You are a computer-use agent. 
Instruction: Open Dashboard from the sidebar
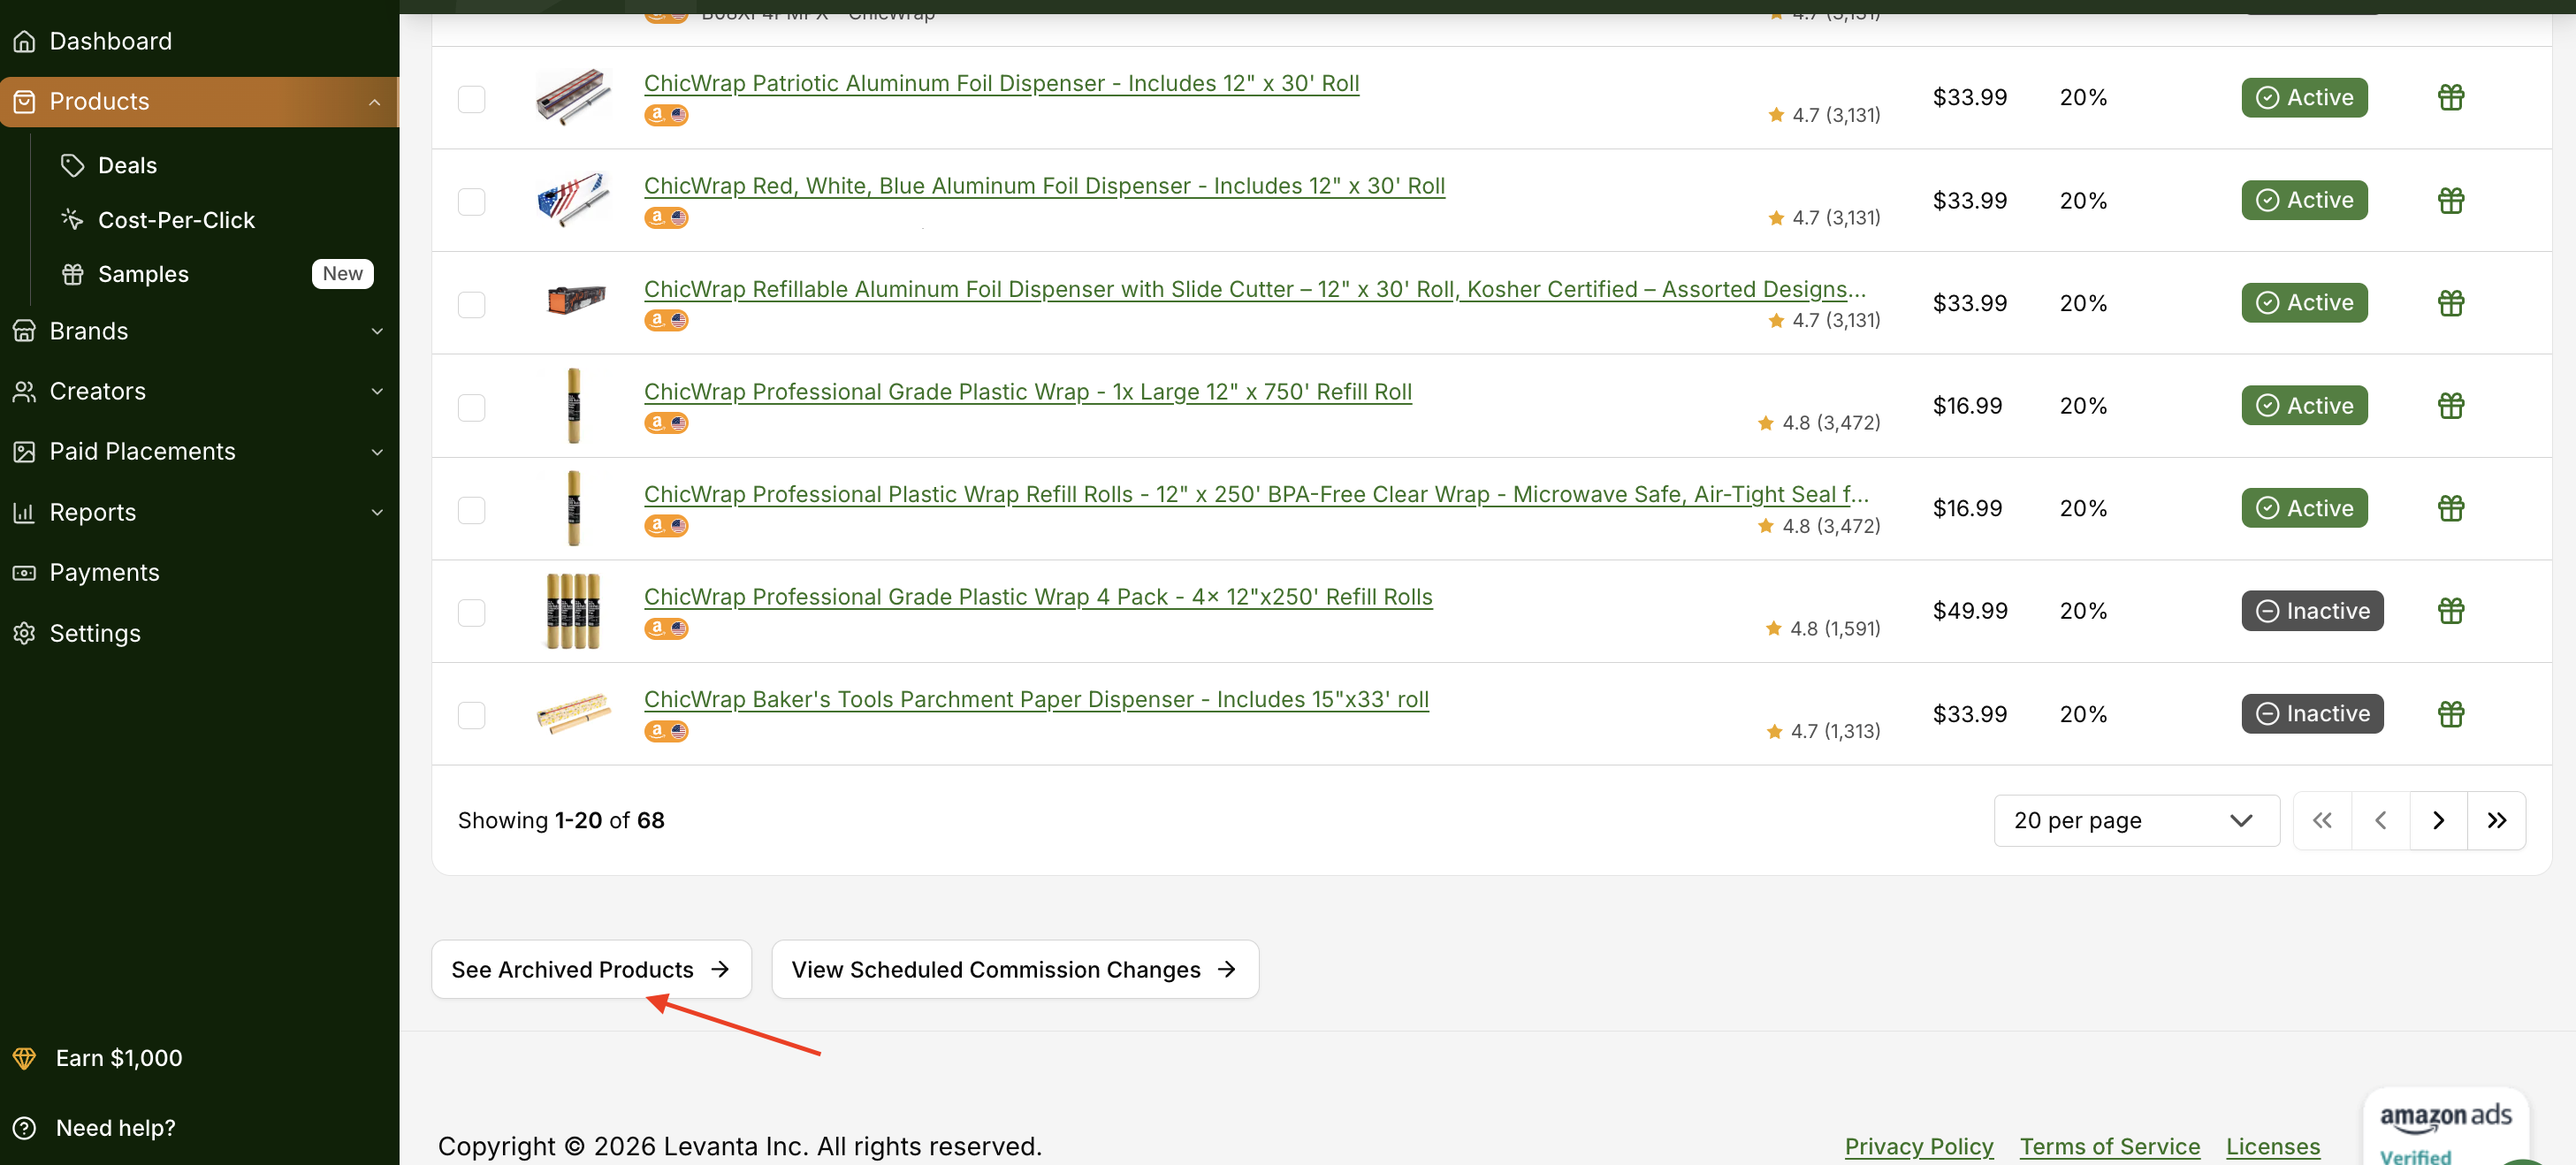point(200,41)
